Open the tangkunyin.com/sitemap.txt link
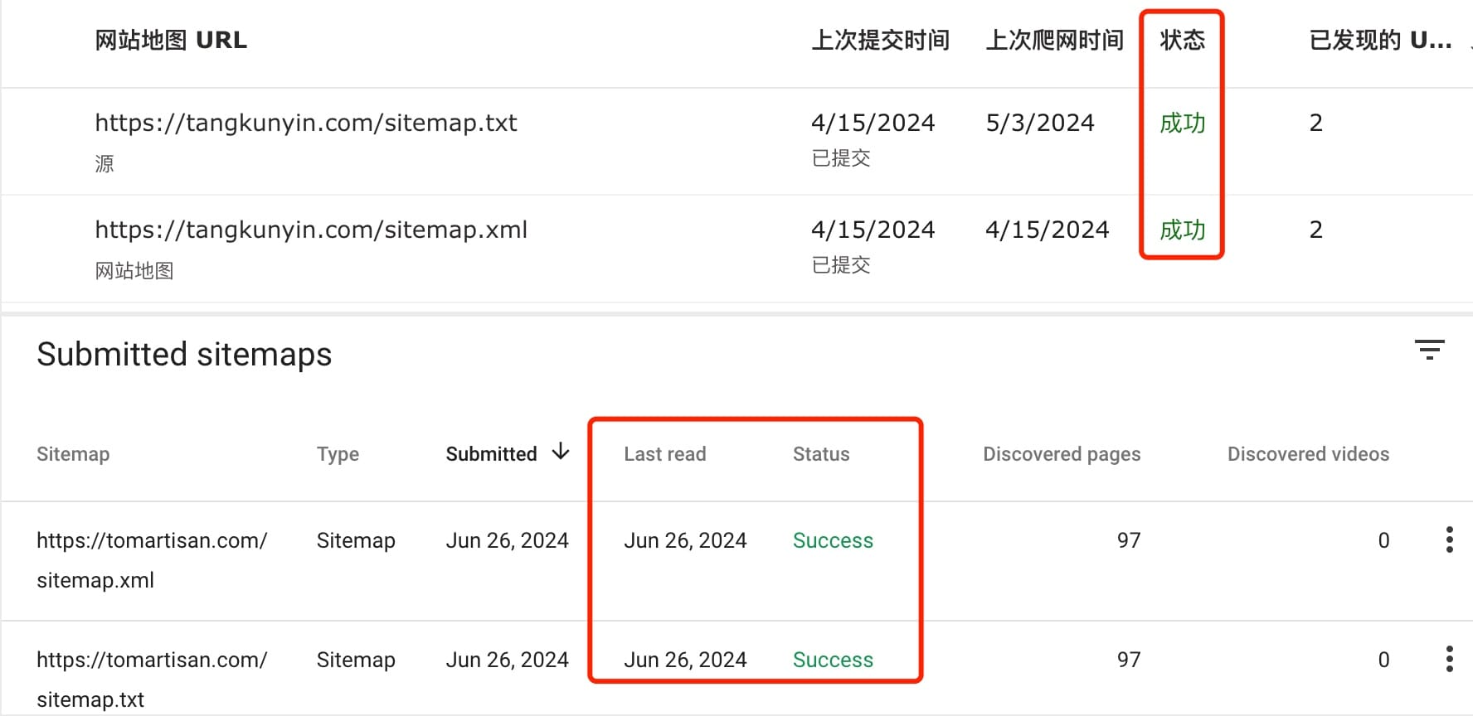Viewport: 1473px width, 716px height. click(x=305, y=123)
